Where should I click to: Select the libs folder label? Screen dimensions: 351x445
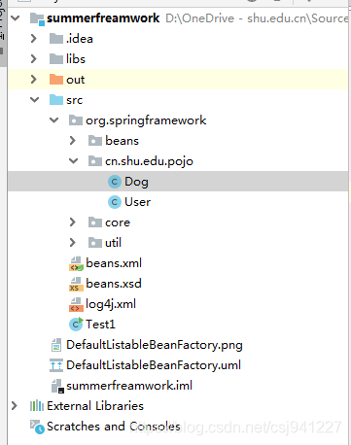(76, 59)
